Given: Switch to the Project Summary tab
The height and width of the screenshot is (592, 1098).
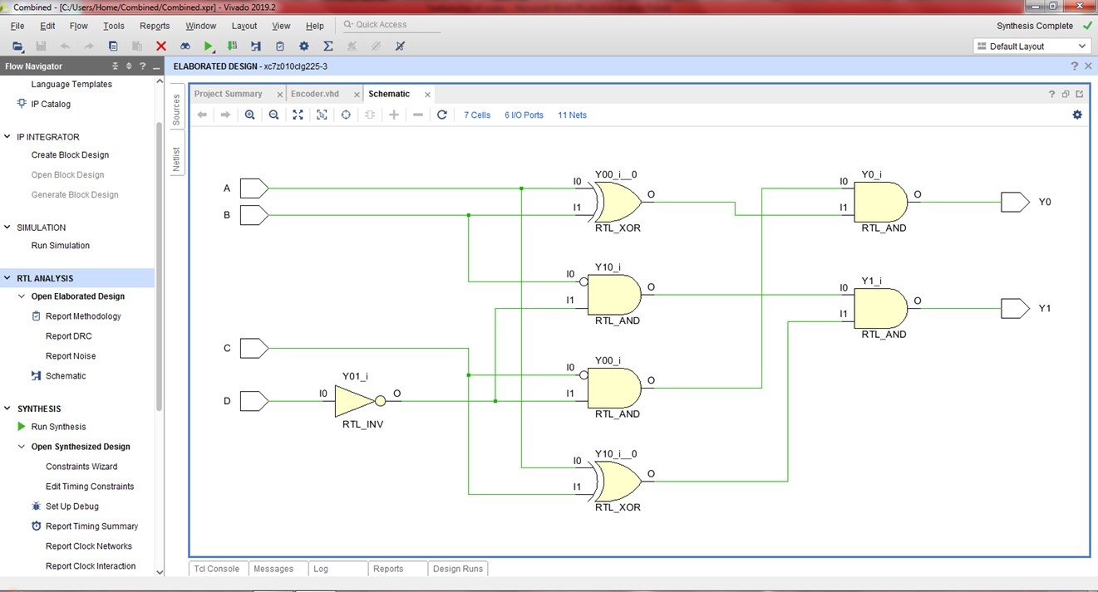Looking at the screenshot, I should (x=229, y=94).
